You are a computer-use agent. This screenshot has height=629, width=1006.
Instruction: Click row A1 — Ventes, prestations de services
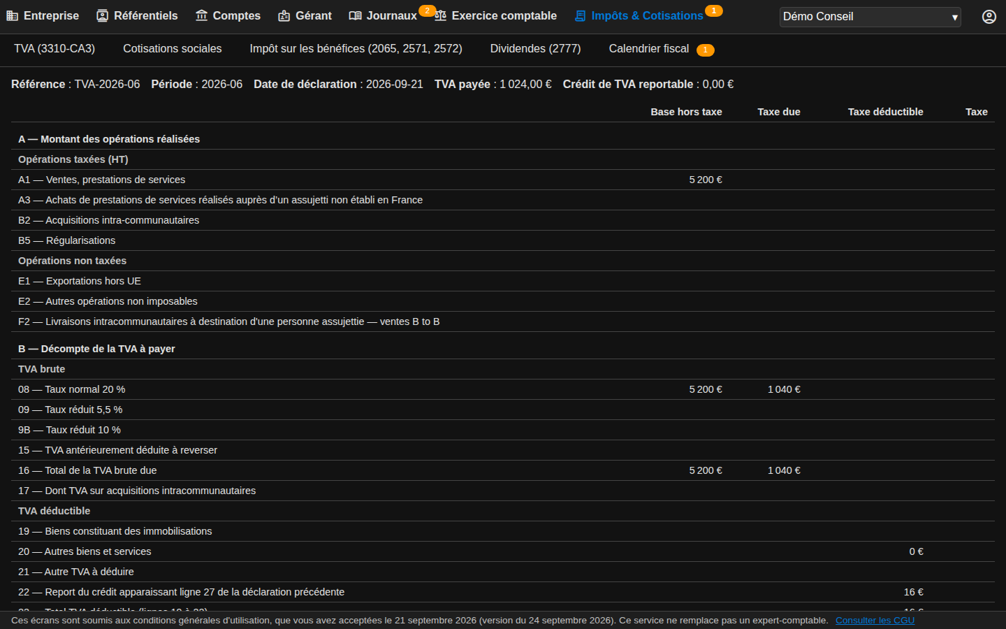(503, 180)
